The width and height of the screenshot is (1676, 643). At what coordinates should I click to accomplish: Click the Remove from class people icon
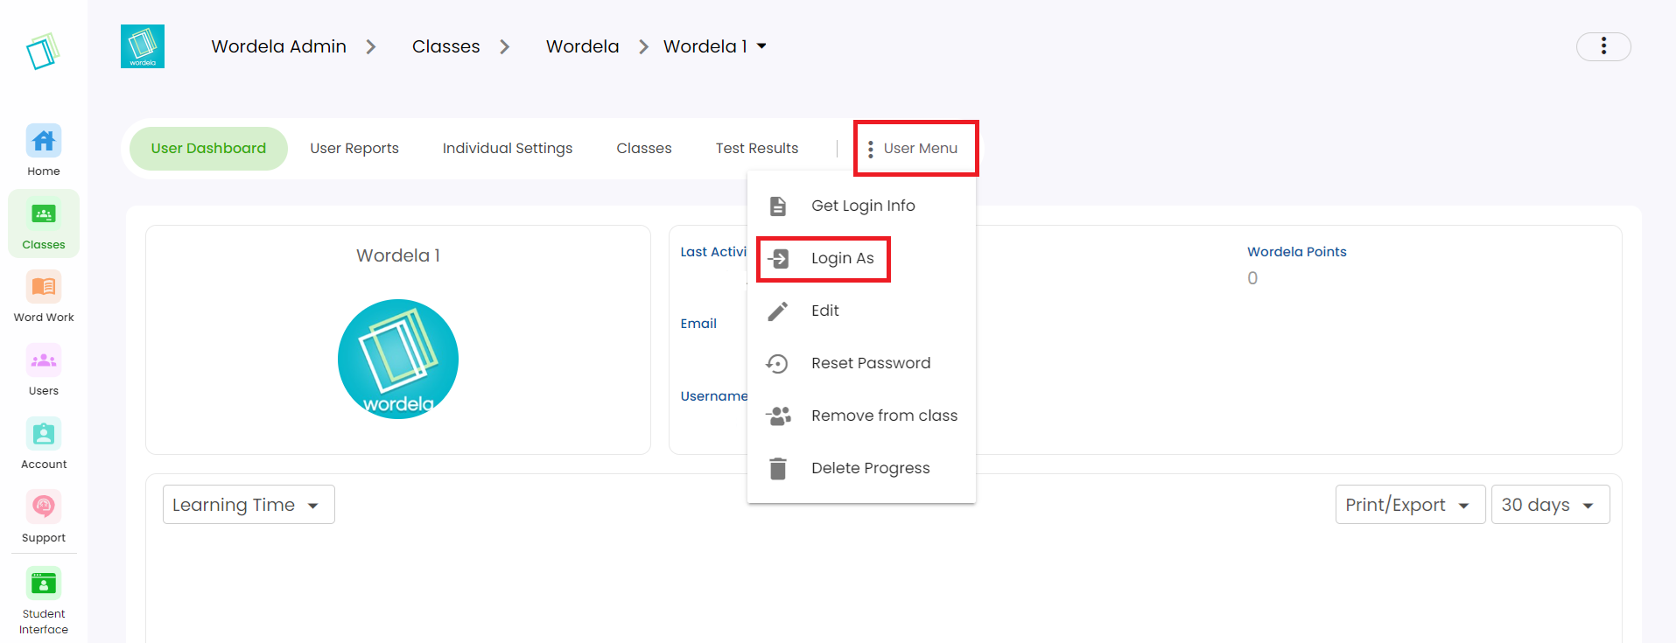(x=778, y=416)
